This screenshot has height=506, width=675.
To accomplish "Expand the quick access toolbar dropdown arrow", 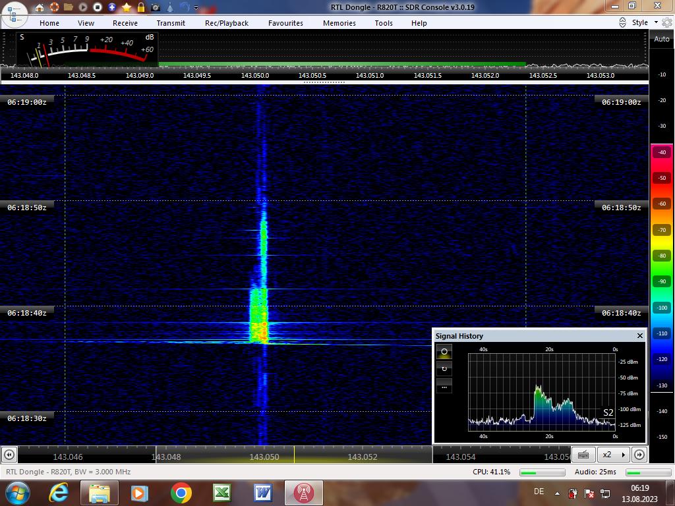I will click(196, 8).
